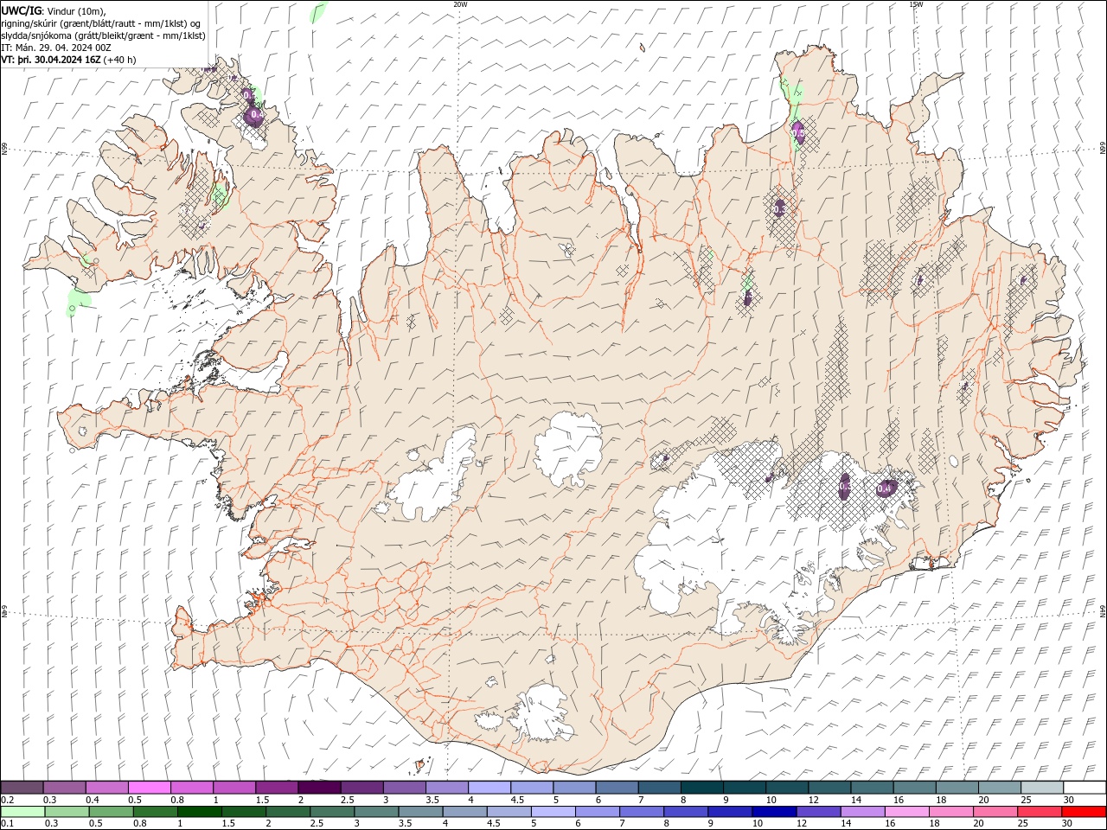
Task: Click the white Mýrdalsjökull glacier near south coast
Action: tap(541, 713)
